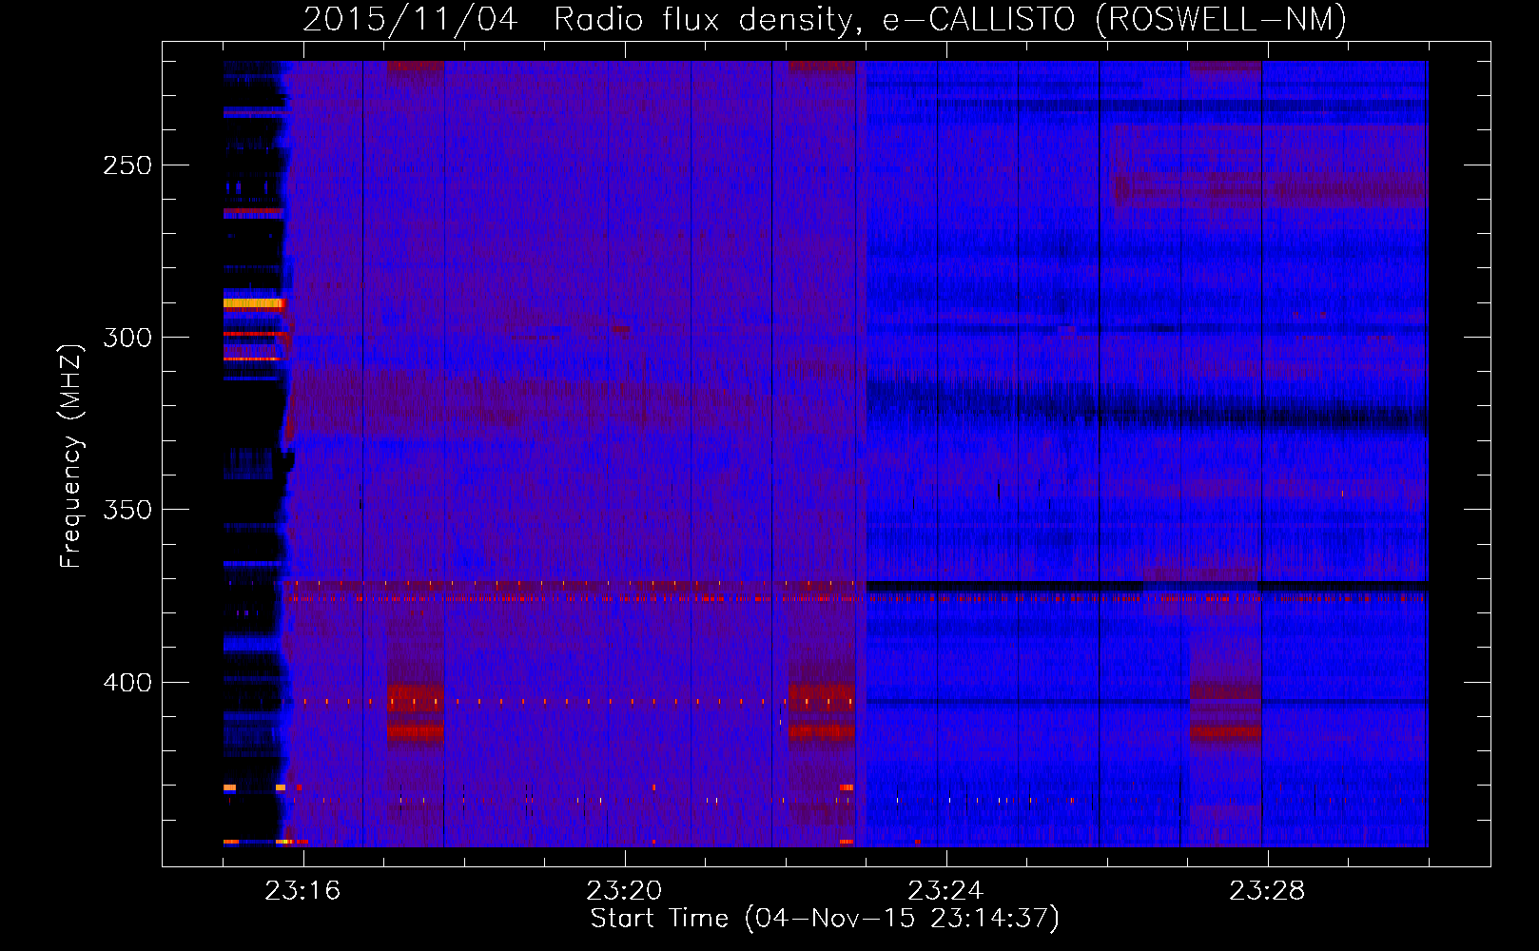Click the '23:20' time tick label

(624, 891)
